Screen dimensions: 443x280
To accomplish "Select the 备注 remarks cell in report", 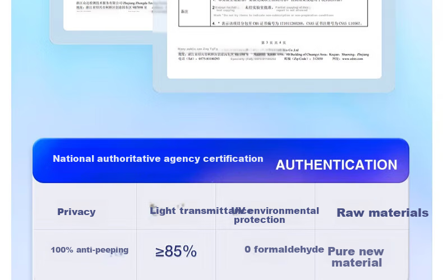I will tap(184, 12).
